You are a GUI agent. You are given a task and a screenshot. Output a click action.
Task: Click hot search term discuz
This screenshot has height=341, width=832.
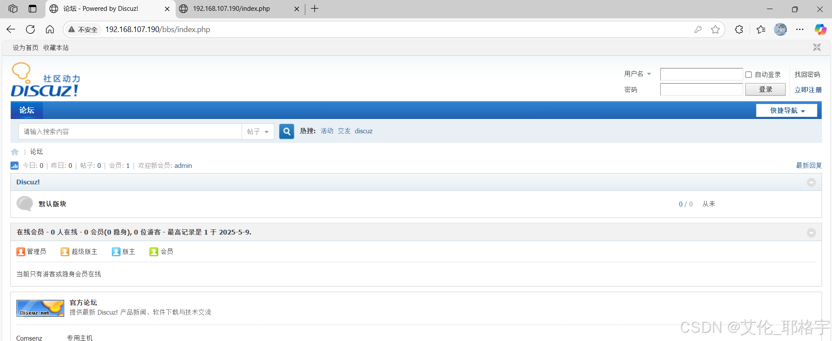(363, 131)
